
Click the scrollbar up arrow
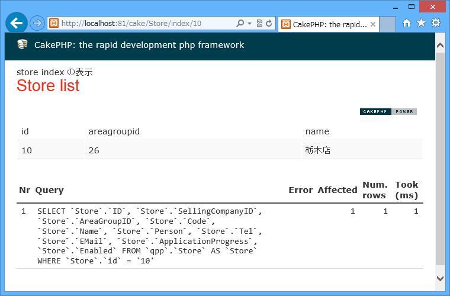[440, 46]
